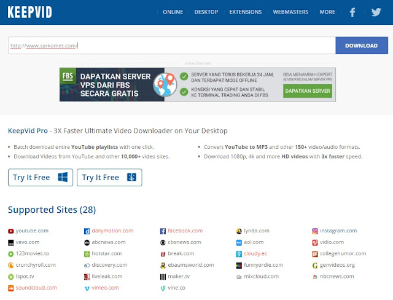Open the vimeo.com link
Viewport: 393px width, 300px height.
(105, 288)
